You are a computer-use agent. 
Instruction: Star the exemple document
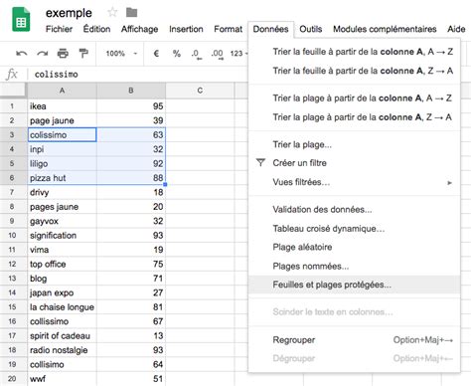pyautogui.click(x=112, y=13)
